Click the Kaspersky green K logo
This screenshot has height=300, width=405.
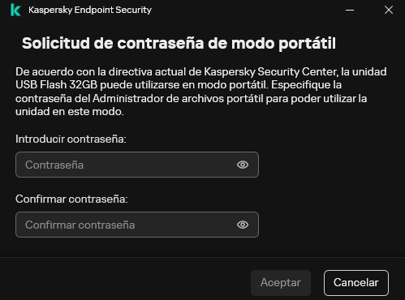[x=15, y=10]
